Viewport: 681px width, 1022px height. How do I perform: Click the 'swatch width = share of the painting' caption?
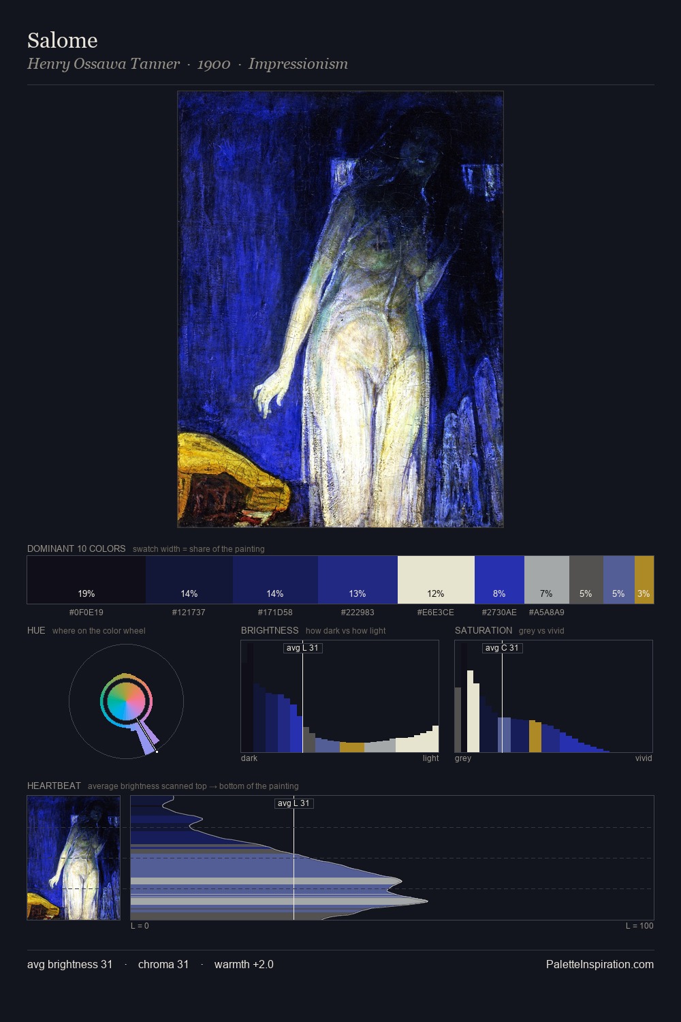199,549
